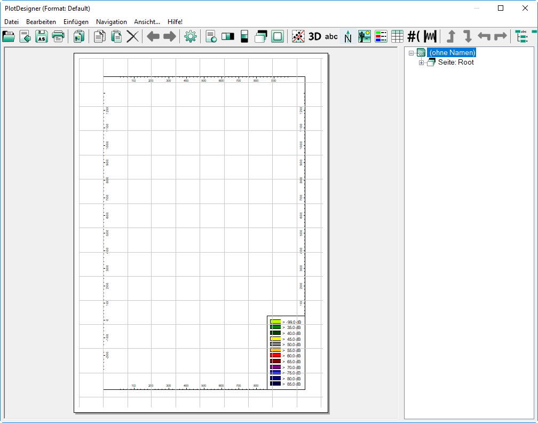Delete the element with the X icon
The width and height of the screenshot is (538, 423).
pos(132,36)
